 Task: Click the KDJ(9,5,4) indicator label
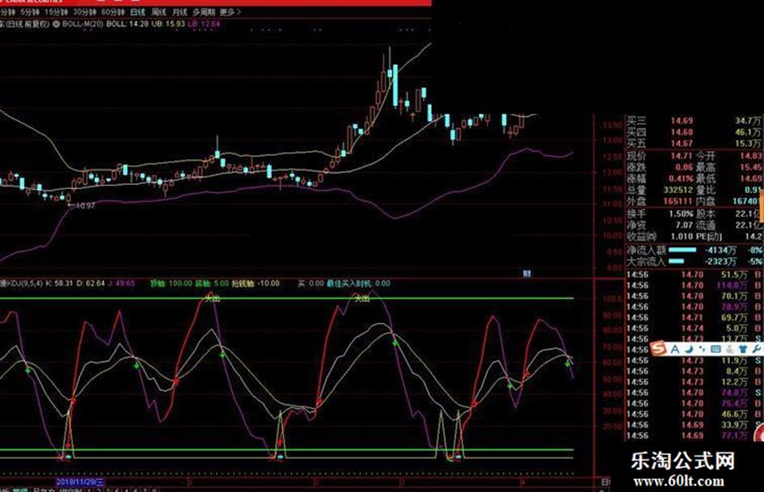(22, 283)
